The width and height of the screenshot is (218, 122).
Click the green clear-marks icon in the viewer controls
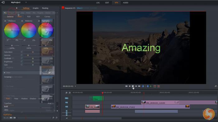coord(151,86)
